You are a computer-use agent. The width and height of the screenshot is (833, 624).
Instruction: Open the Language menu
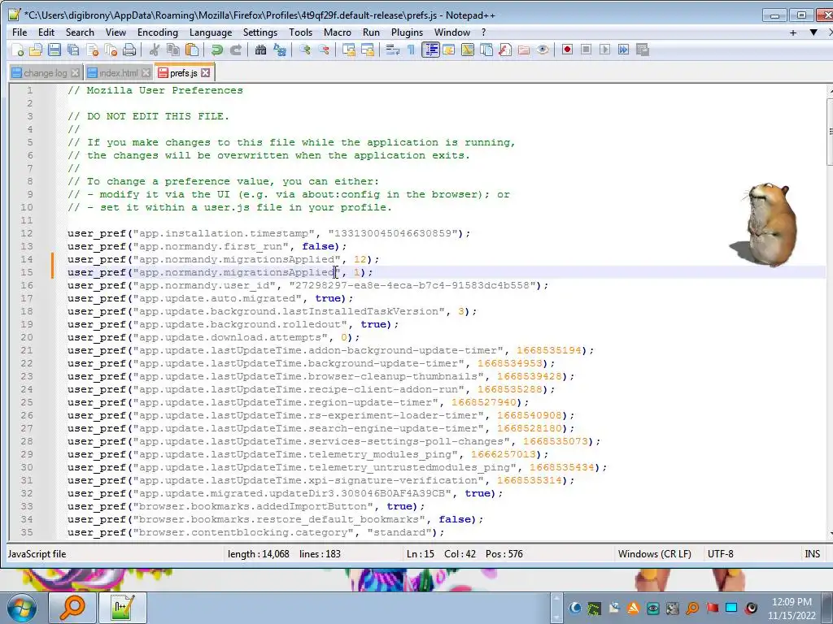[211, 32]
